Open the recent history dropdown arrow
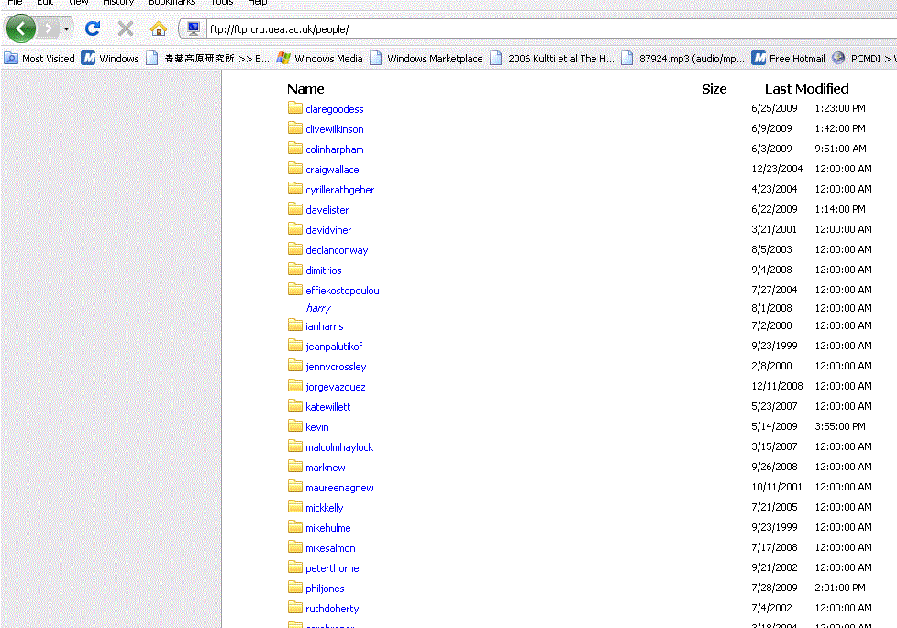 (x=66, y=28)
